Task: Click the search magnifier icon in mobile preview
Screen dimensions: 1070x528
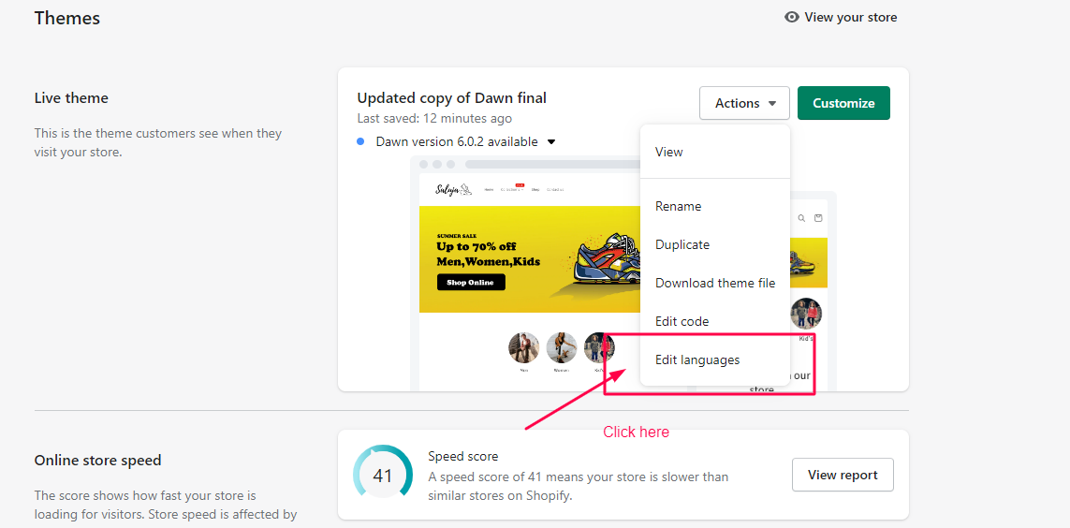Action: point(801,218)
